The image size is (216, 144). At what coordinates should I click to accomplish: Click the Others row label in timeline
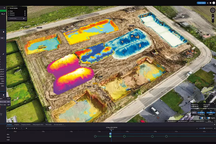click(x=8, y=134)
